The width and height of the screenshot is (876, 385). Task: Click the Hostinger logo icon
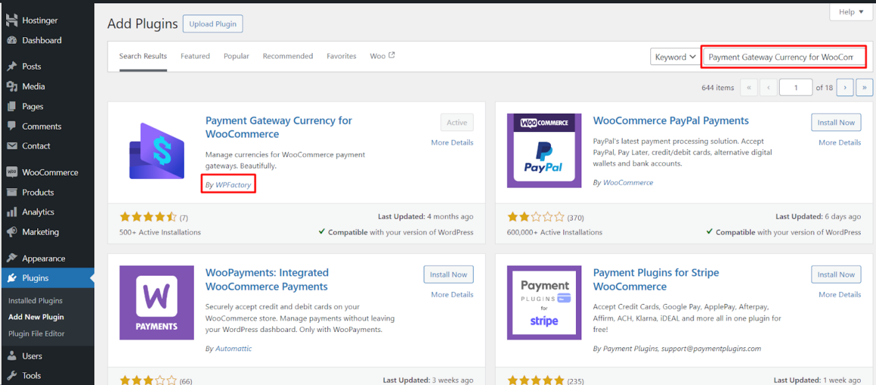(x=12, y=20)
